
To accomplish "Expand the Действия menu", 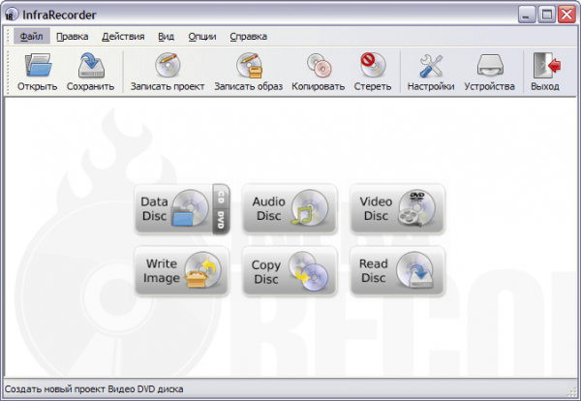I will pos(122,37).
